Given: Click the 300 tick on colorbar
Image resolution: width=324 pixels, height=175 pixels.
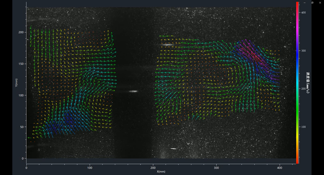Looking at the screenshot, I should coord(303,51).
